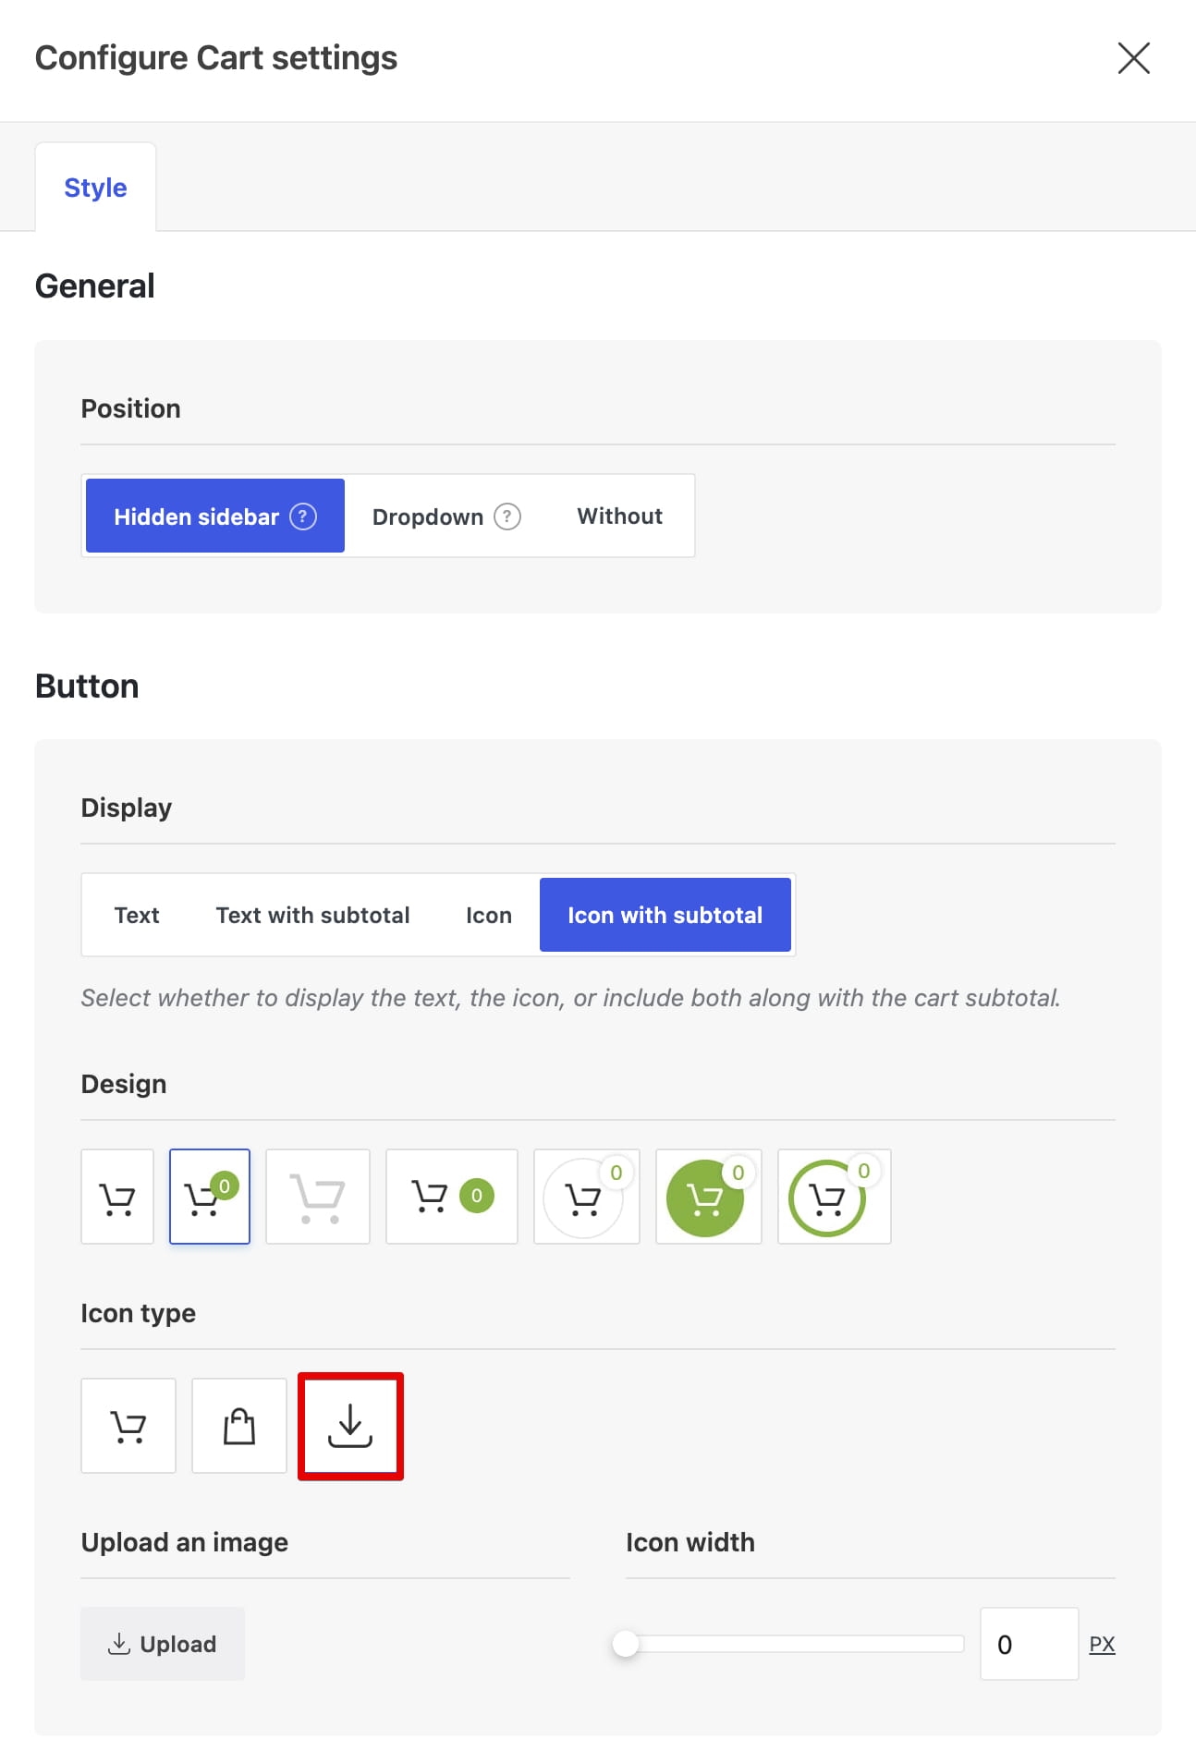Choose the light gray large cart design
This screenshot has width=1196, height=1763.
click(318, 1197)
